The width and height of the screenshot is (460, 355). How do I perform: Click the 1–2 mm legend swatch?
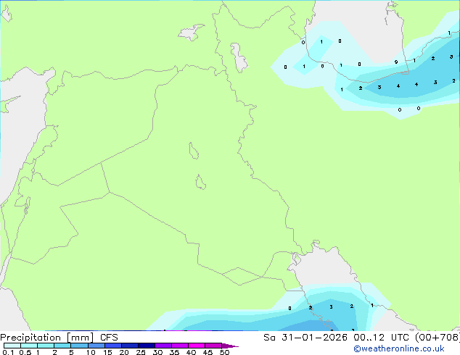46,346
